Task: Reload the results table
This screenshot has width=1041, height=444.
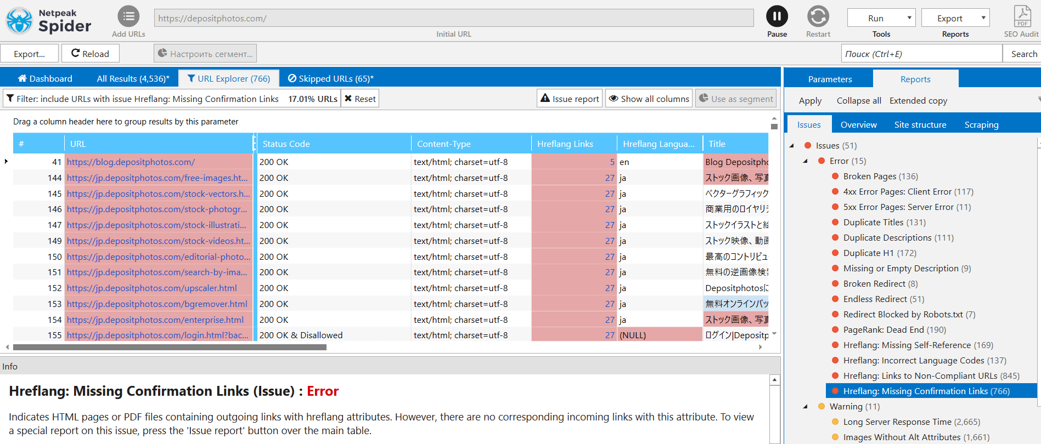Action: pyautogui.click(x=90, y=54)
